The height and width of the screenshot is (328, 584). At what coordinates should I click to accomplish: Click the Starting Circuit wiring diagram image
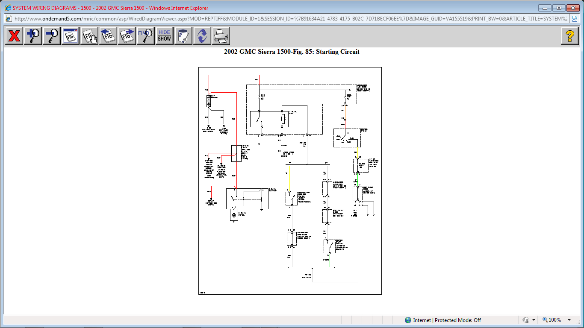click(x=290, y=181)
